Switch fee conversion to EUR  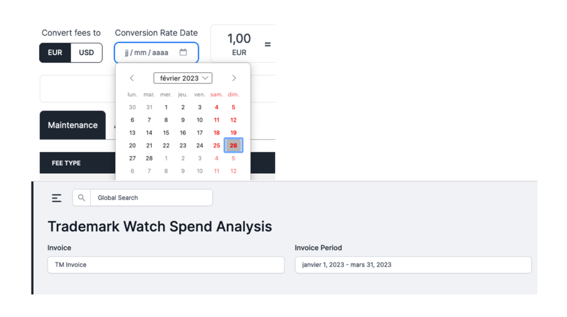[55, 53]
